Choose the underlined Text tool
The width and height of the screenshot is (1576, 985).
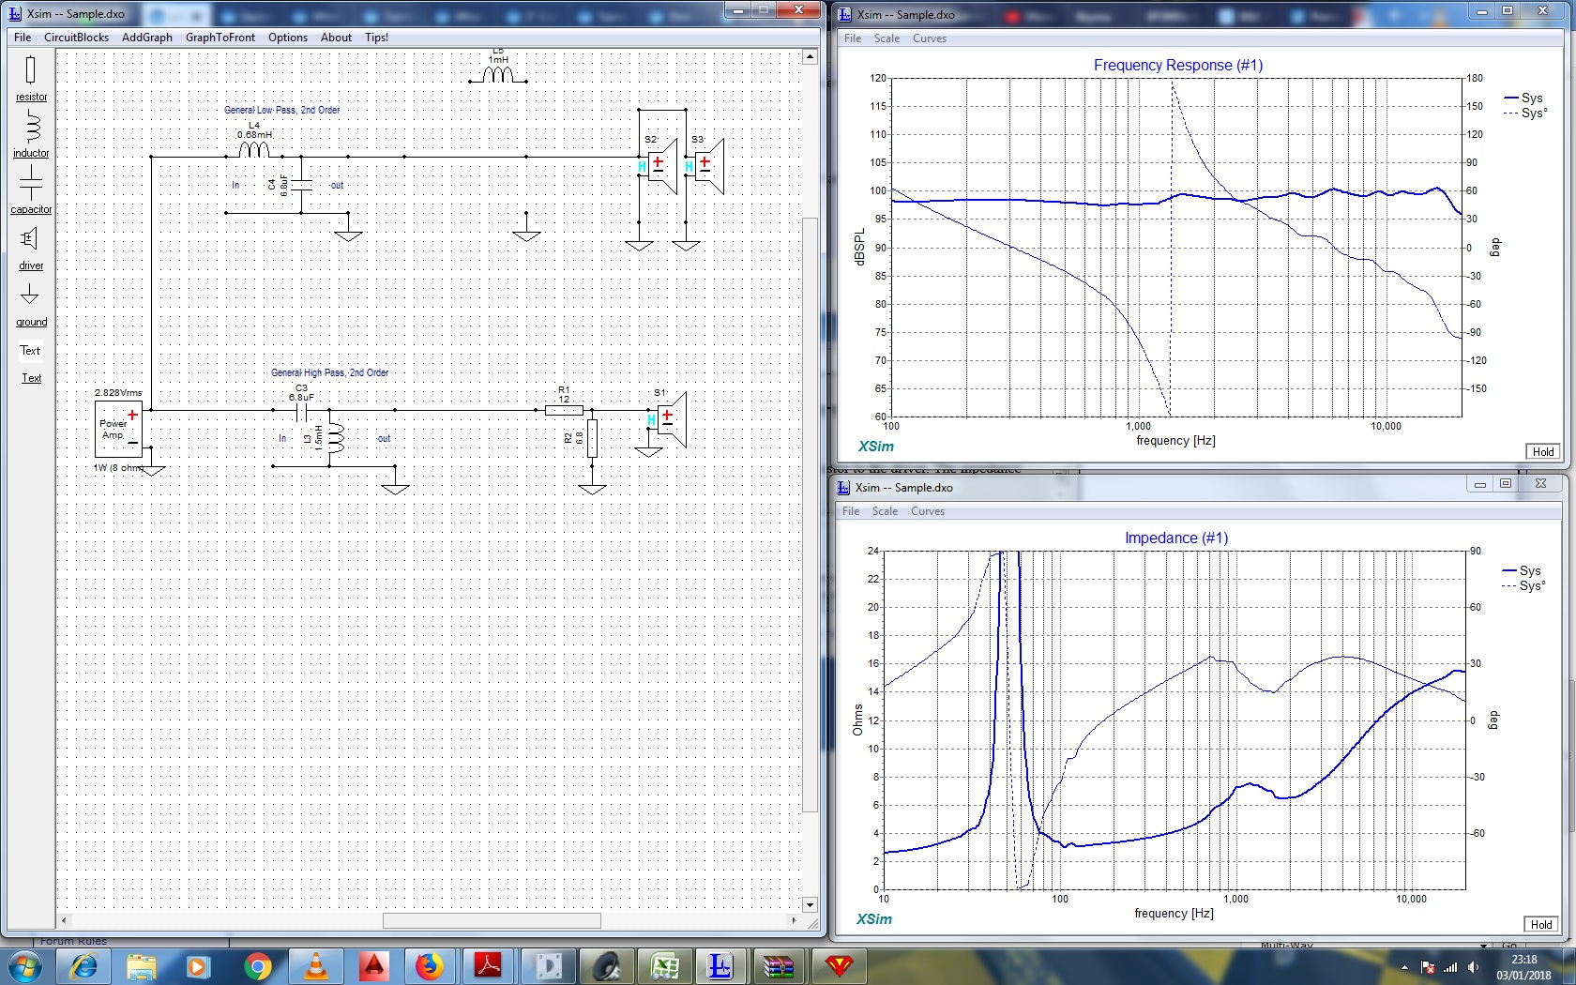(x=31, y=378)
